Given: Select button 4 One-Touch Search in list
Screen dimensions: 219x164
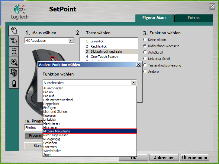Looking at the screenshot, I should tap(111, 57).
